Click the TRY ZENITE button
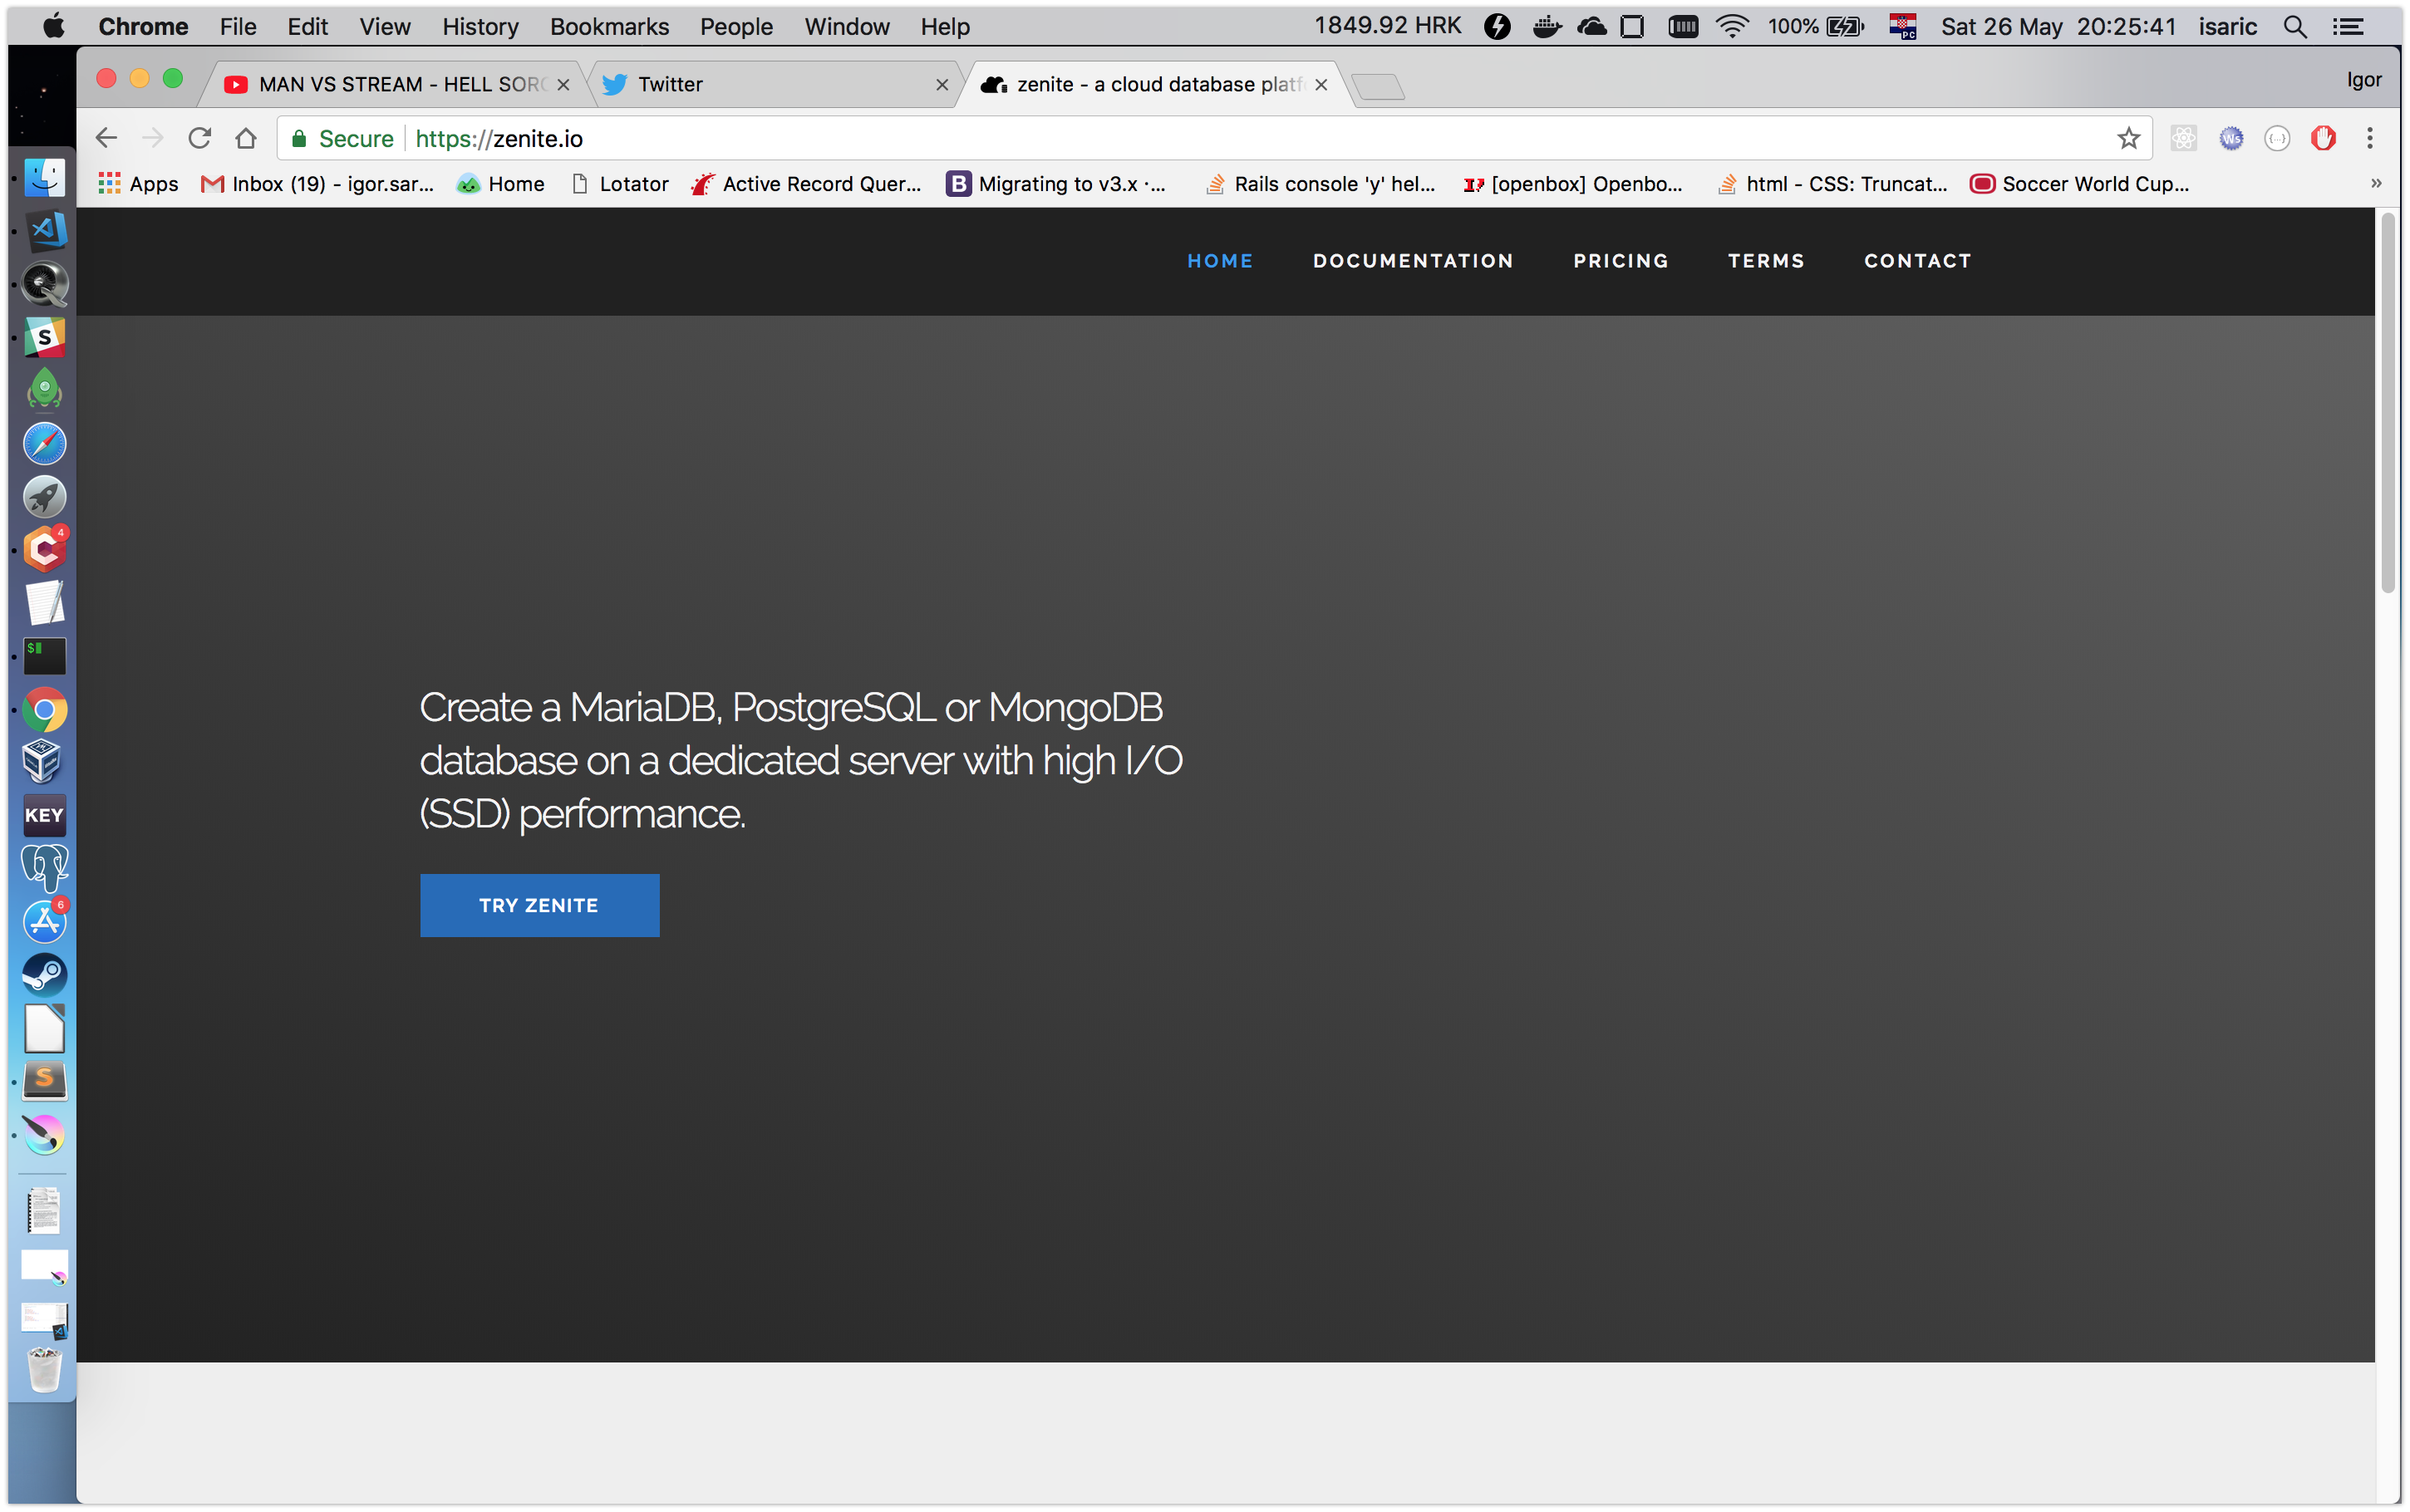This screenshot has height=1512, width=2410. click(539, 905)
